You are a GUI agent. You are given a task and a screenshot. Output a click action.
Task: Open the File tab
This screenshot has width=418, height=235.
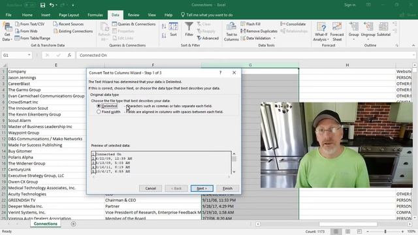[x=8, y=15]
